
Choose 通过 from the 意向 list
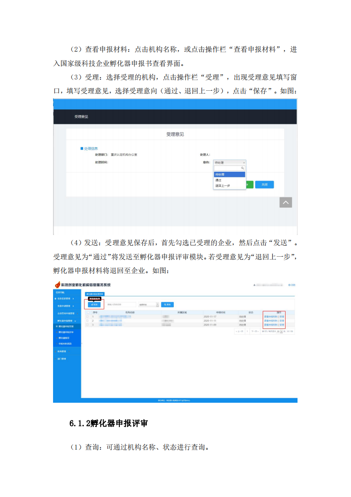coord(229,180)
